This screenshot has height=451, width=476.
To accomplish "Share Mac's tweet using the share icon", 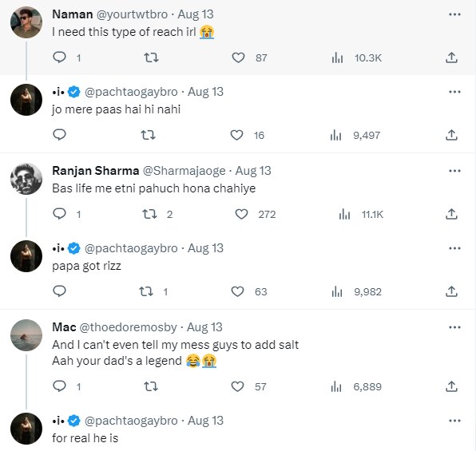I will tap(451, 386).
